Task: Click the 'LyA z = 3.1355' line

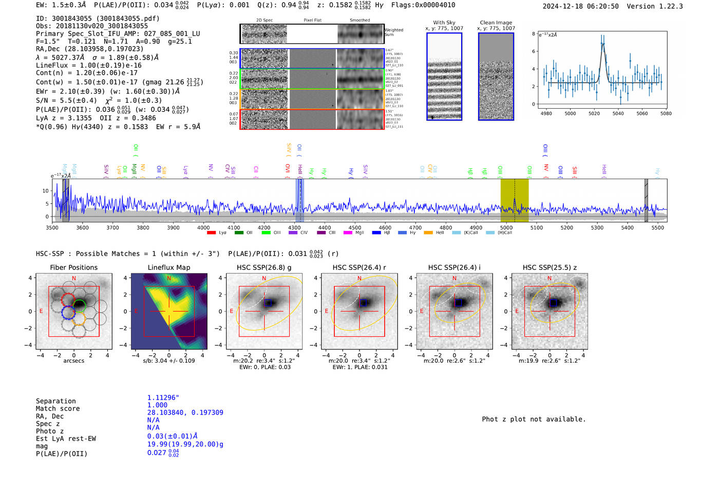Action: (x=96, y=118)
